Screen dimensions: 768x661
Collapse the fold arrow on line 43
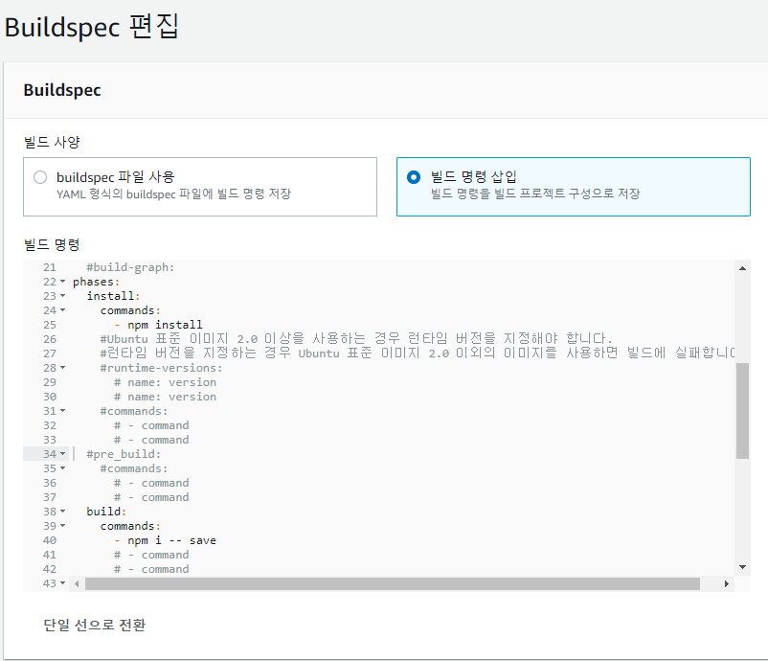pyautogui.click(x=62, y=583)
